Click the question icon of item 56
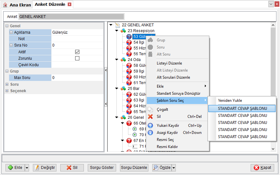 [x=129, y=54]
